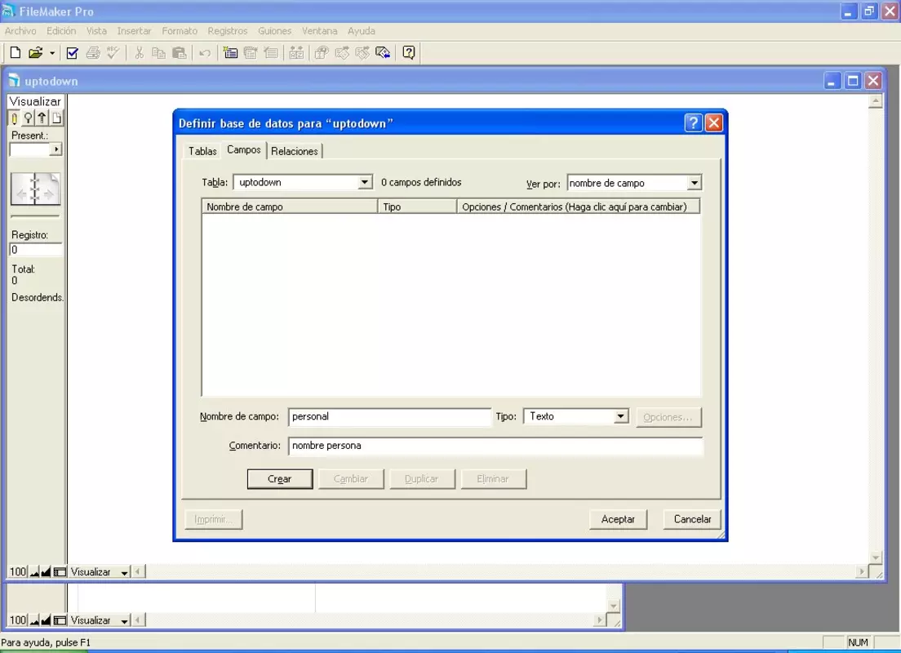Click the record book navigation icon
Screen dimensions: 901x653
[x=35, y=189]
